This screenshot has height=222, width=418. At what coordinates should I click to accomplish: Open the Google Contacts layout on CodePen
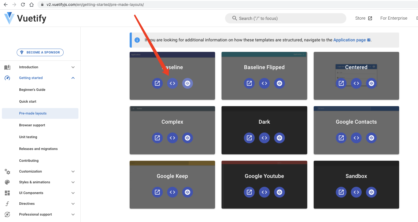pos(371,138)
